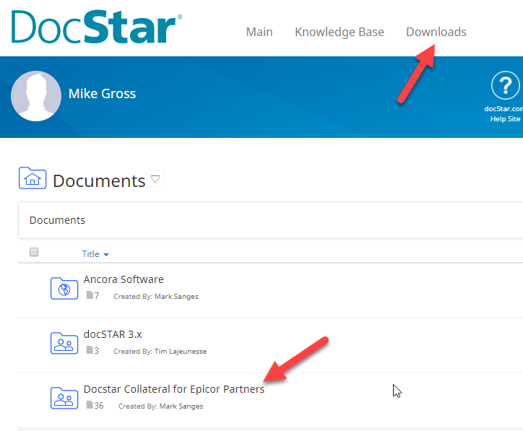Open the Ancora Software folder
This screenshot has height=431, width=523.
(x=124, y=279)
